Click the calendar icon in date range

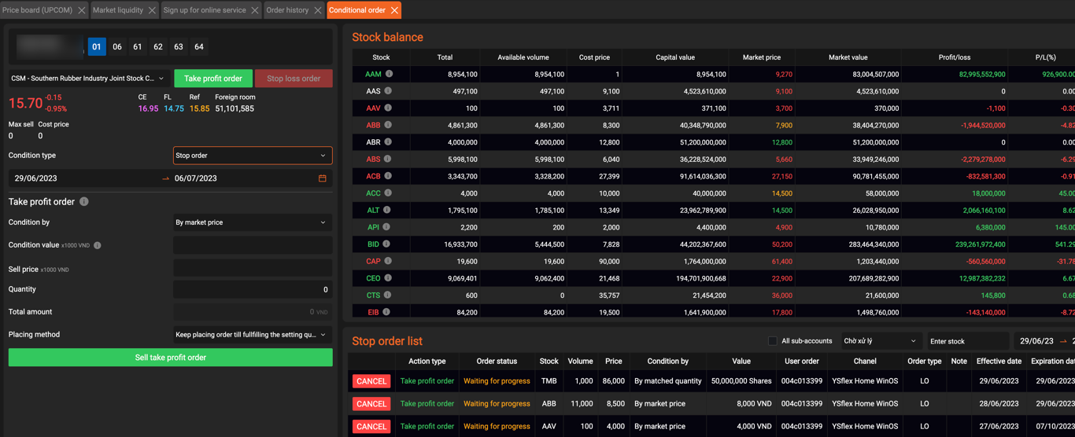pyautogui.click(x=322, y=178)
